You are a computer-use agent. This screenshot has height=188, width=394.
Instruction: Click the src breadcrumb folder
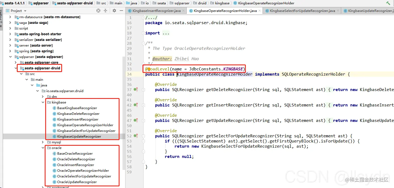point(101,3)
